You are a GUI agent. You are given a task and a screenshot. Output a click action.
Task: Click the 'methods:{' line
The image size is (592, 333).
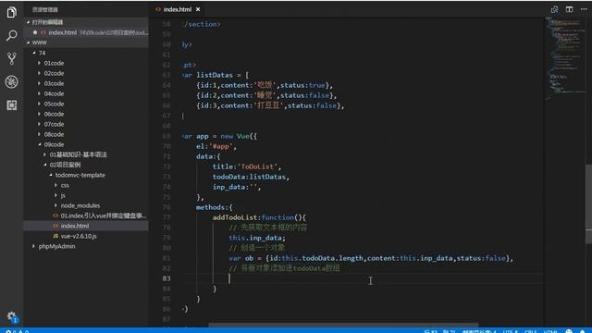(x=214, y=207)
